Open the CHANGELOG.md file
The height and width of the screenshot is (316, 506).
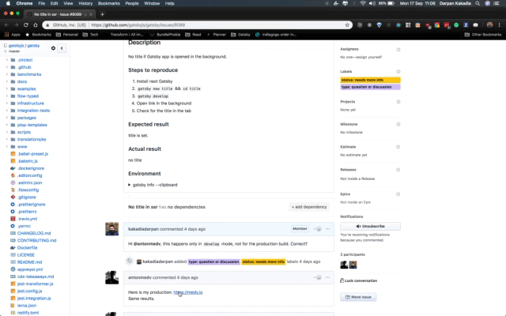tap(34, 233)
